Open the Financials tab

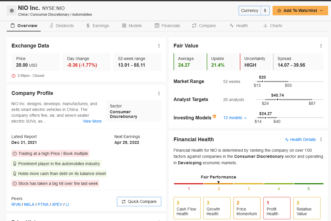pyautogui.click(x=167, y=26)
